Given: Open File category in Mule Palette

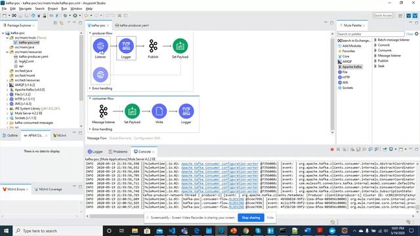Looking at the screenshot, I should pyautogui.click(x=343, y=72).
